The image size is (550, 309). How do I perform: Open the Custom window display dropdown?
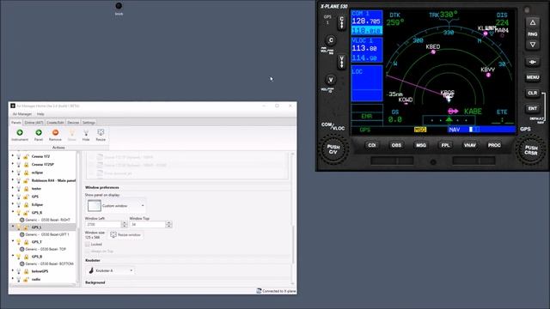(115, 206)
